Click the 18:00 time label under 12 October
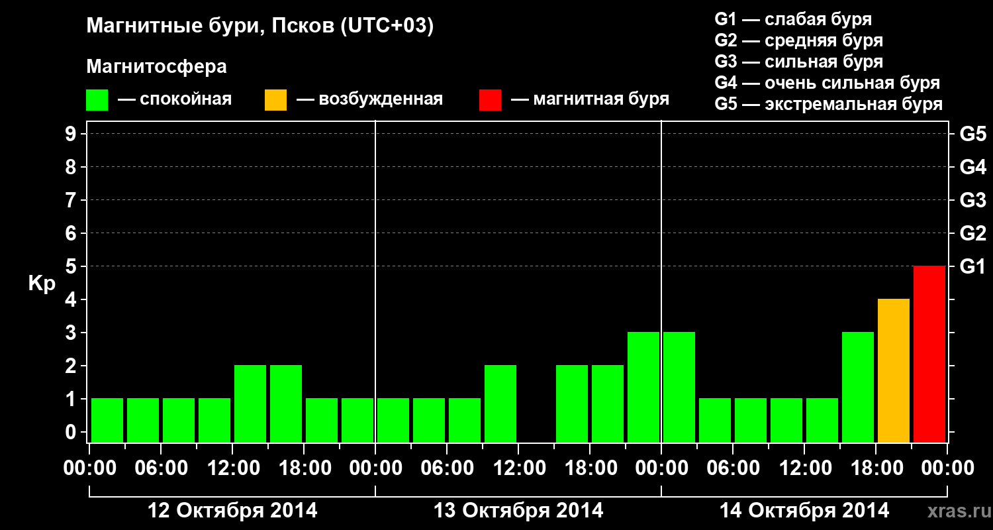993x530 pixels. (x=304, y=468)
